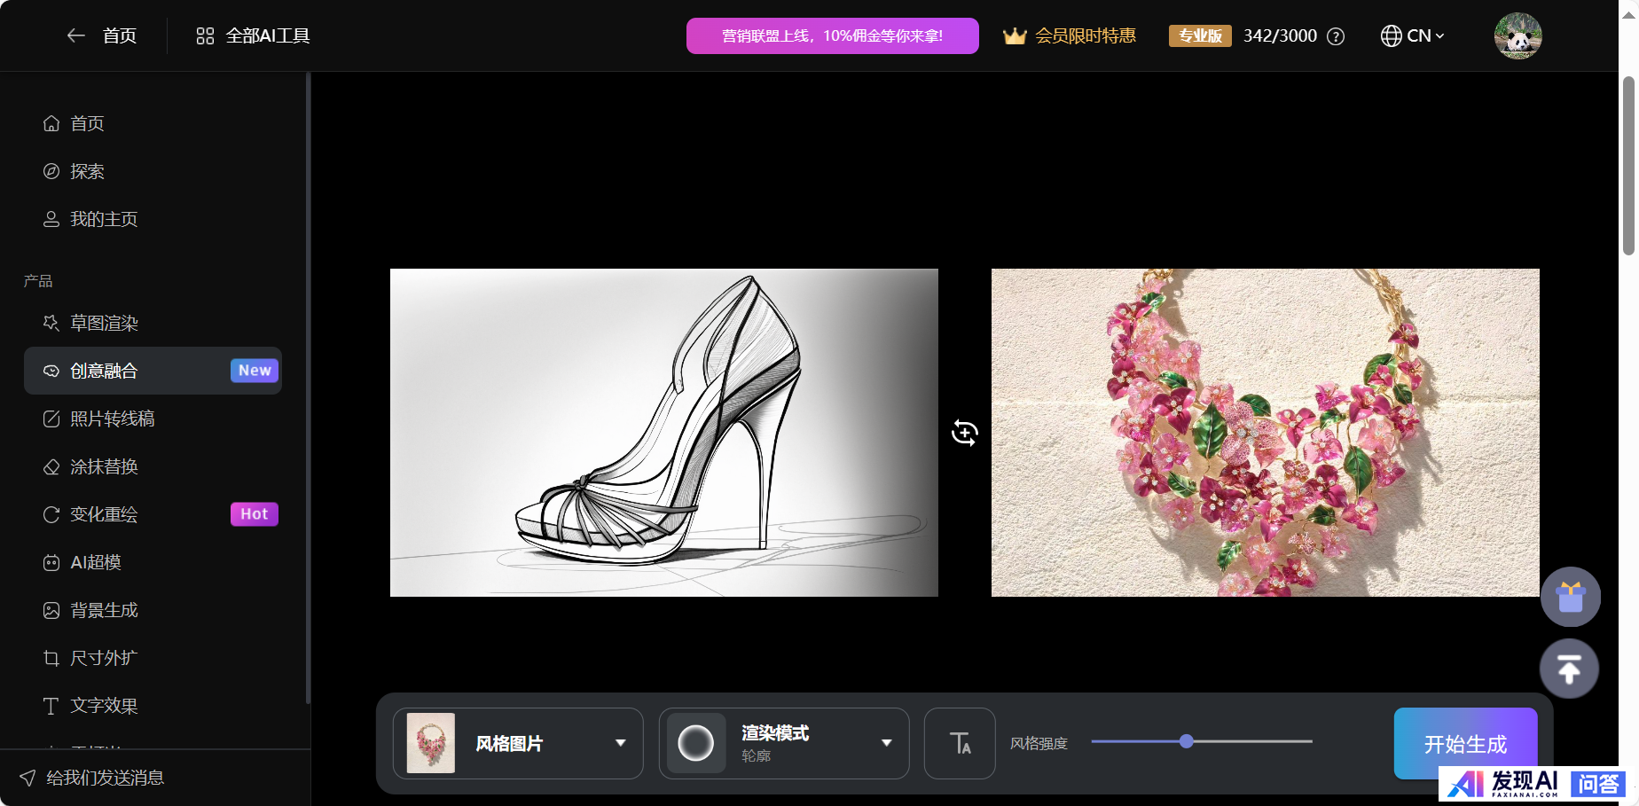Viewport: 1639px width, 806px height.
Task: Click the 风格强度 slider handle
Action: (x=1187, y=741)
